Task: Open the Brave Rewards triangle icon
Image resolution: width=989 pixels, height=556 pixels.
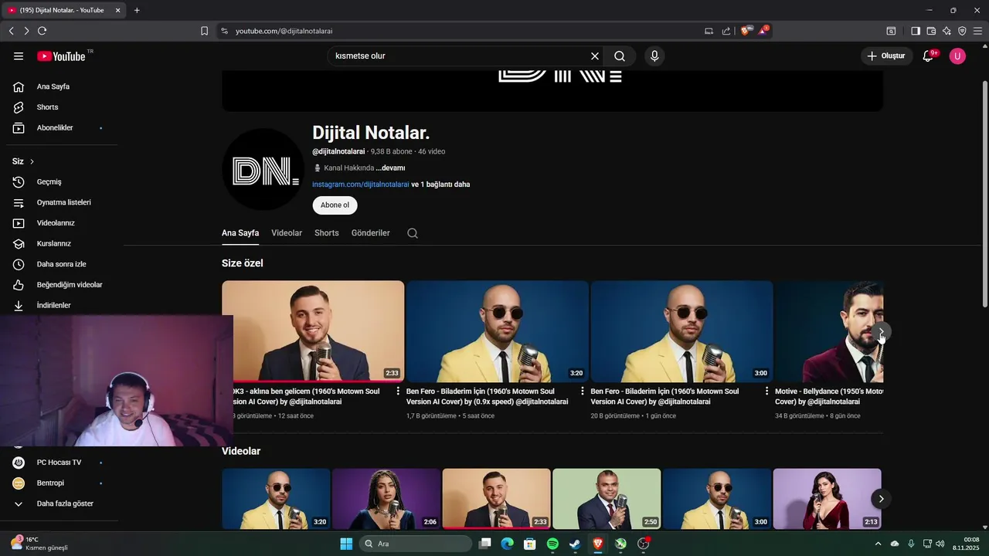Action: tap(763, 31)
